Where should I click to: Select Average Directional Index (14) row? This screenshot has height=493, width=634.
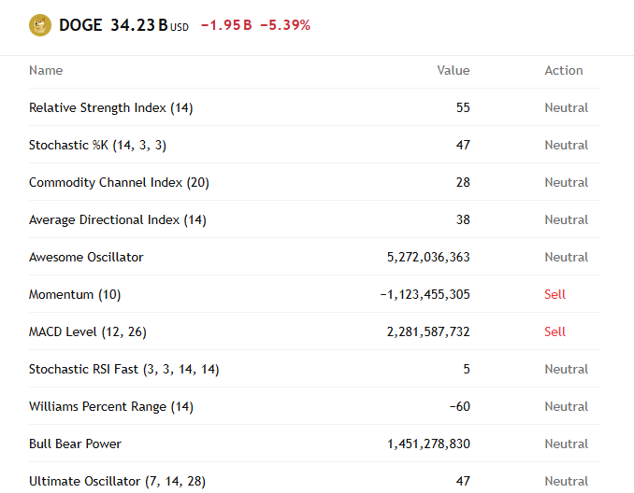315,219
